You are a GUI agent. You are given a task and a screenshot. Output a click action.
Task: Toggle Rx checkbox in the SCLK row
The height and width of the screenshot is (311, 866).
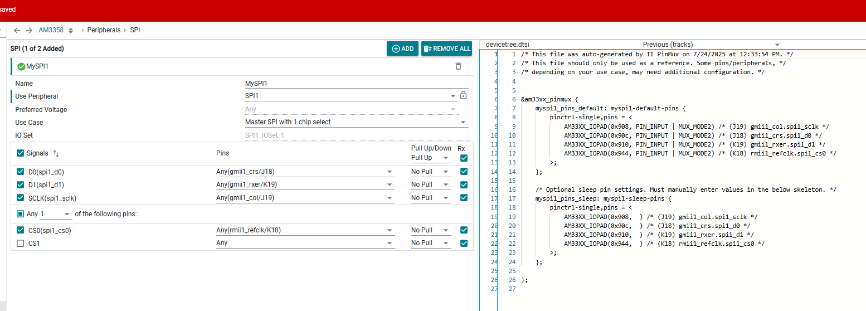pos(464,198)
